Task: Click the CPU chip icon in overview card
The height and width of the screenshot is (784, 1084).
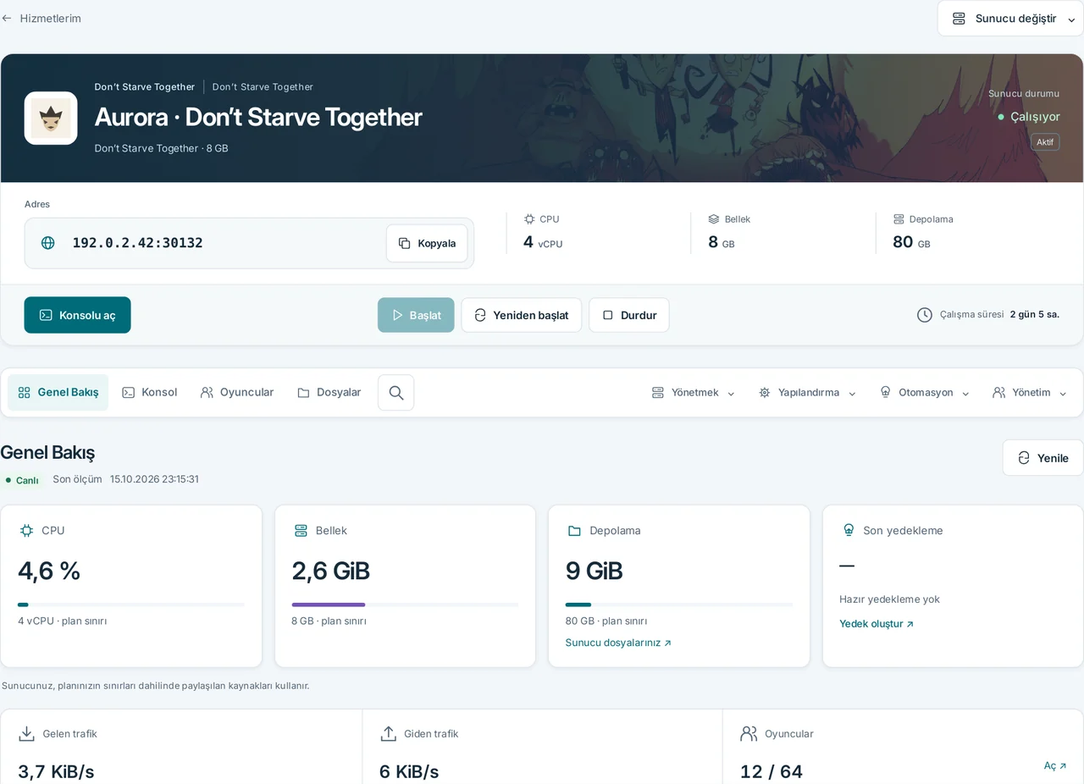Action: point(26,531)
